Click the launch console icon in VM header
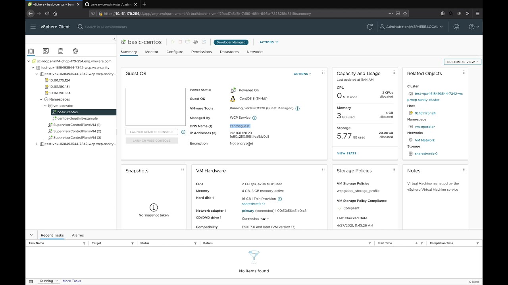 188,42
